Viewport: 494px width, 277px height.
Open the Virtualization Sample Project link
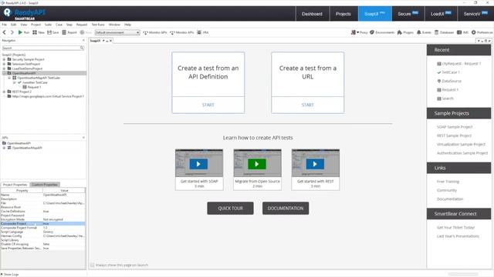point(461,145)
